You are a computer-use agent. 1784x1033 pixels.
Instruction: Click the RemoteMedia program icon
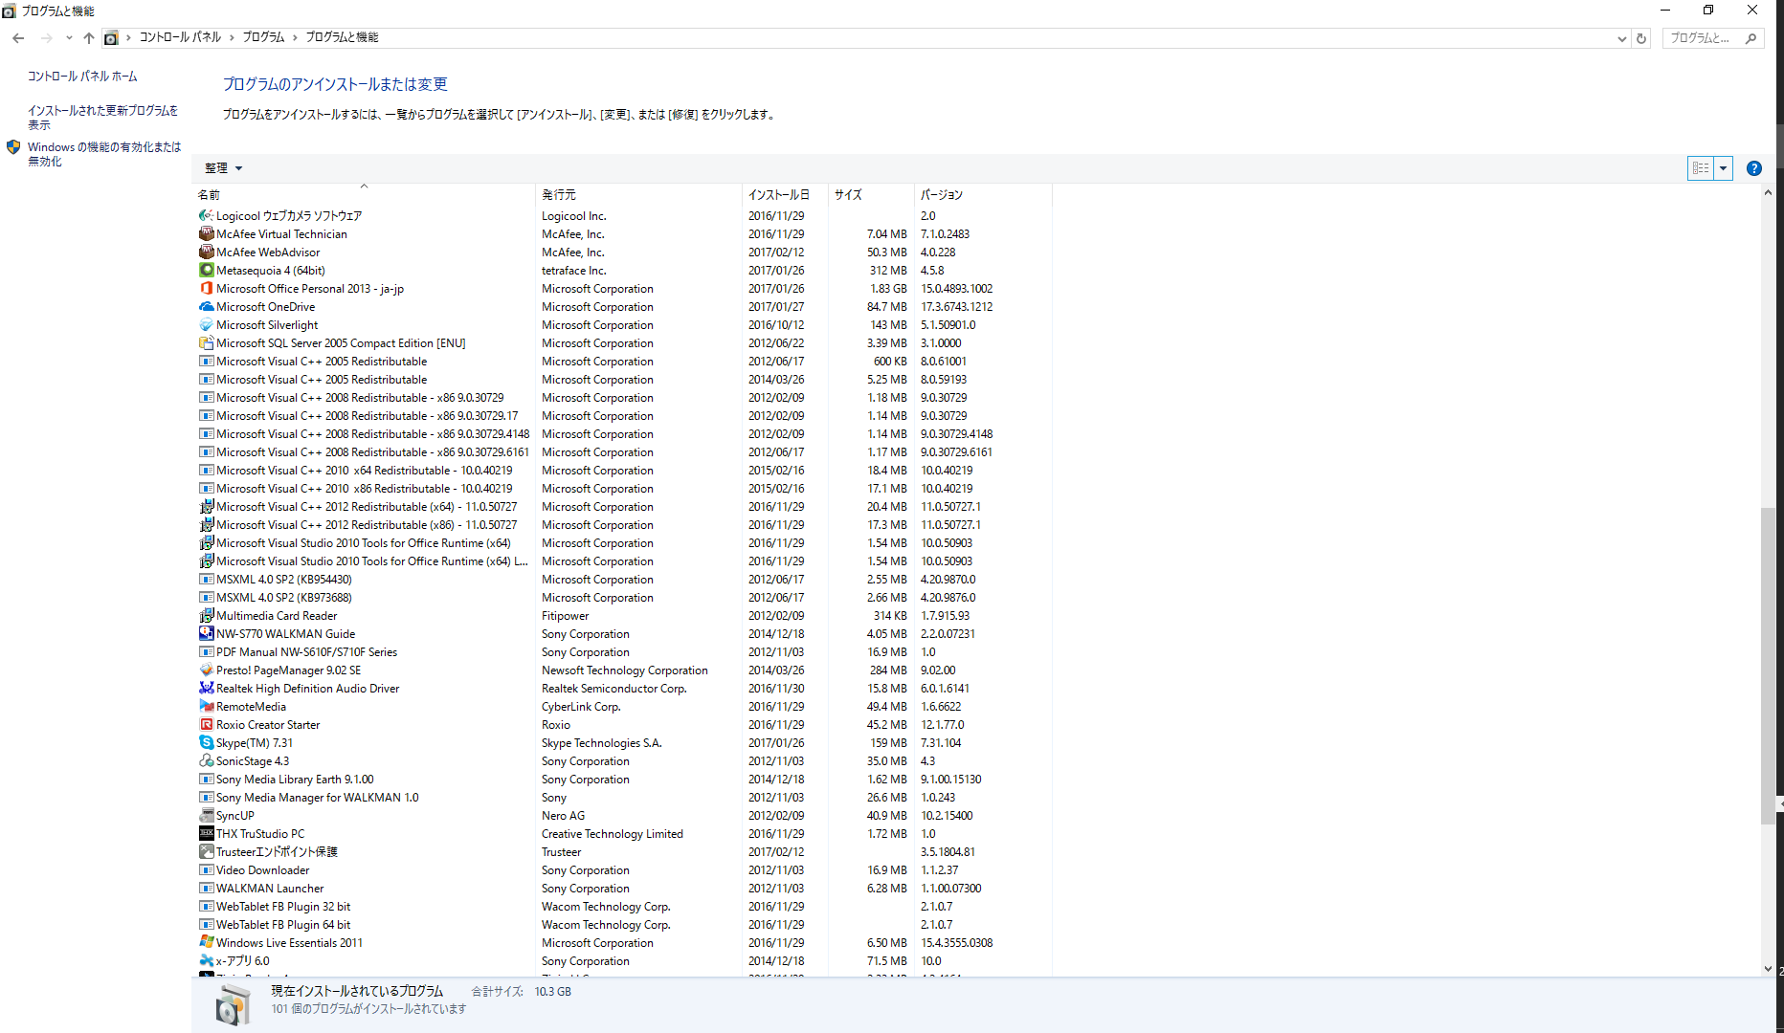pyautogui.click(x=206, y=707)
